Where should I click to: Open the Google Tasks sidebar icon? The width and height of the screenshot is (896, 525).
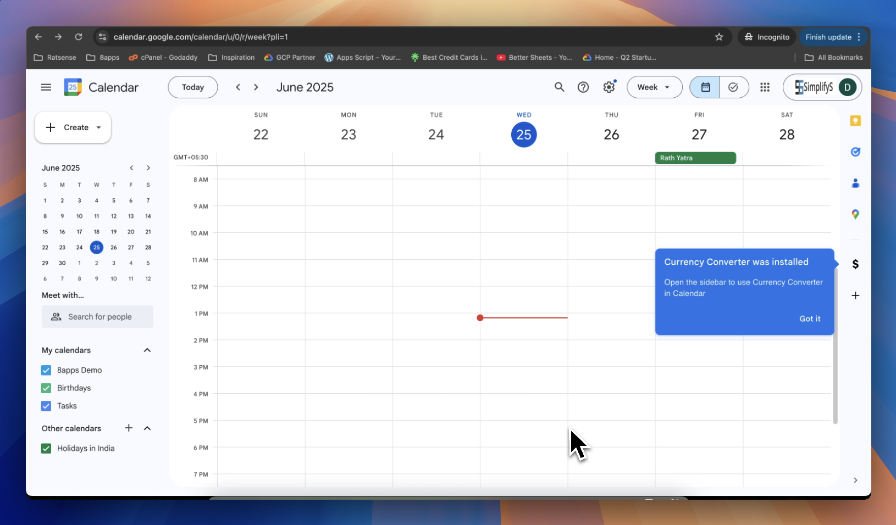click(855, 152)
